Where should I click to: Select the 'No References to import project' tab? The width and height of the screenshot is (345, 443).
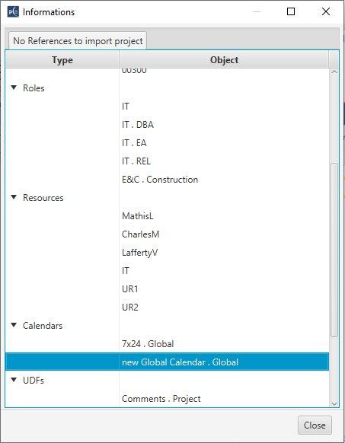coord(78,41)
